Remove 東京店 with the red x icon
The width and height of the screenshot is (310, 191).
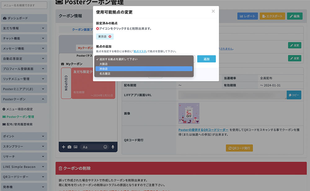tap(110, 36)
